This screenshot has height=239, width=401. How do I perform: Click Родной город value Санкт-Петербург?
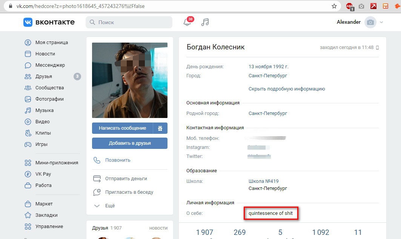[268, 113]
